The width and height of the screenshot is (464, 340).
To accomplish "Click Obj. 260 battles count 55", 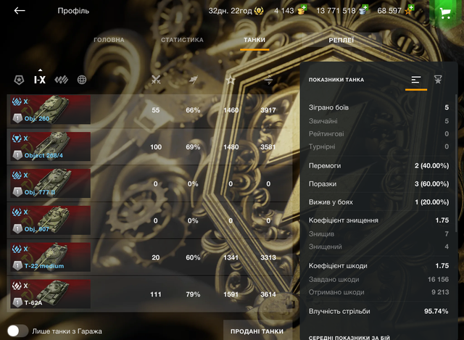I will (156, 110).
